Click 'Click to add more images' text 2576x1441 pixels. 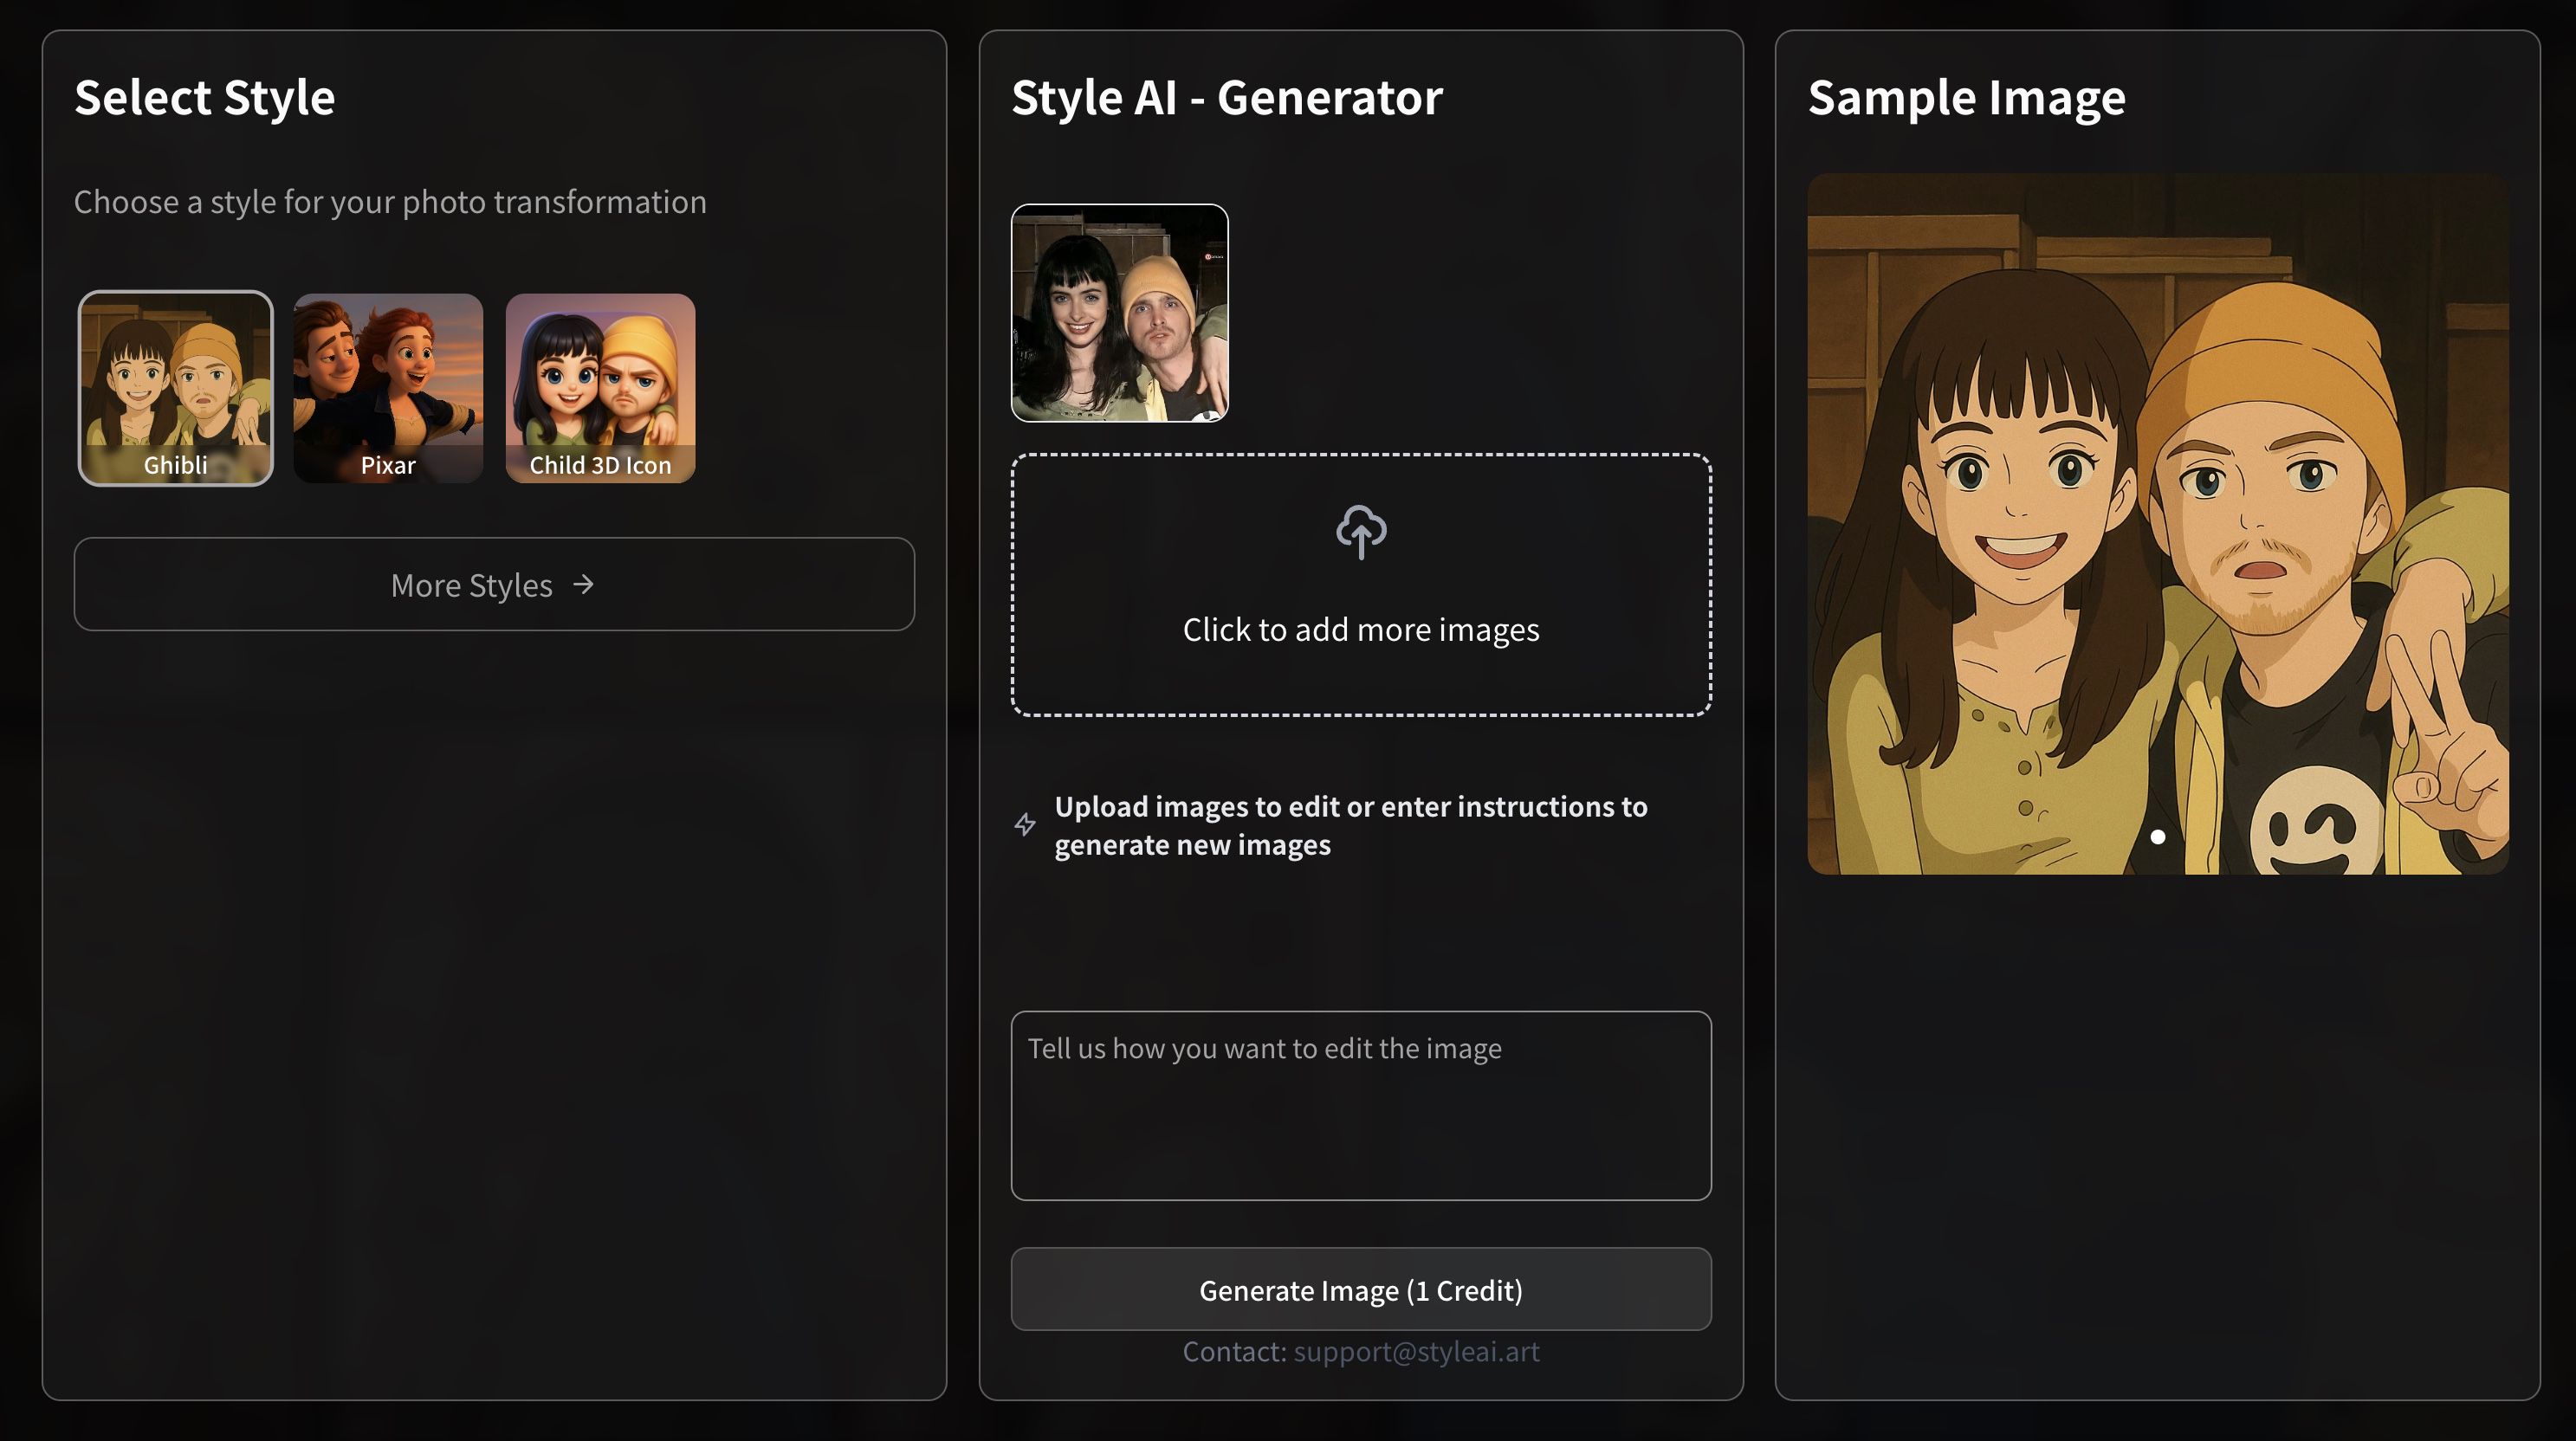pos(1360,630)
